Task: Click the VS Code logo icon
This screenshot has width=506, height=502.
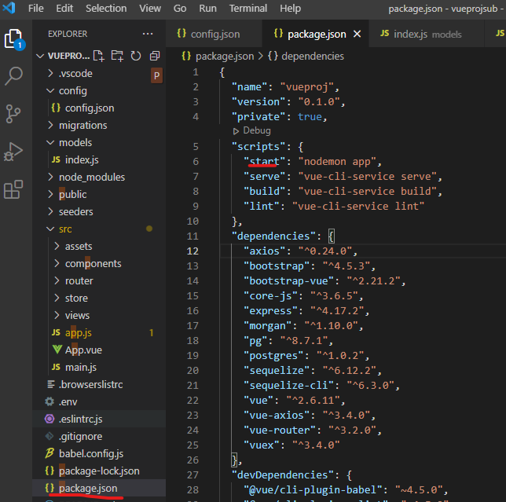Action: pyautogui.click(x=9, y=8)
